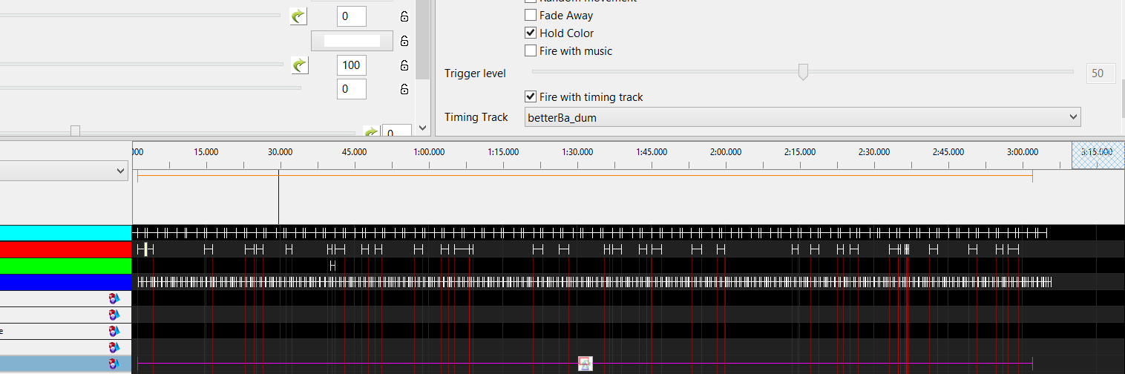
Task: Click the top 0 value input field
Action: pyautogui.click(x=352, y=16)
